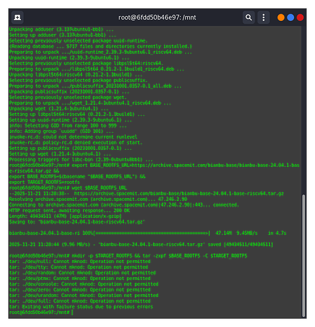The width and height of the screenshot is (315, 327).
Task: Click the 'export BASE_ROOTFS_URL=https://' command line
Action: coord(155,168)
